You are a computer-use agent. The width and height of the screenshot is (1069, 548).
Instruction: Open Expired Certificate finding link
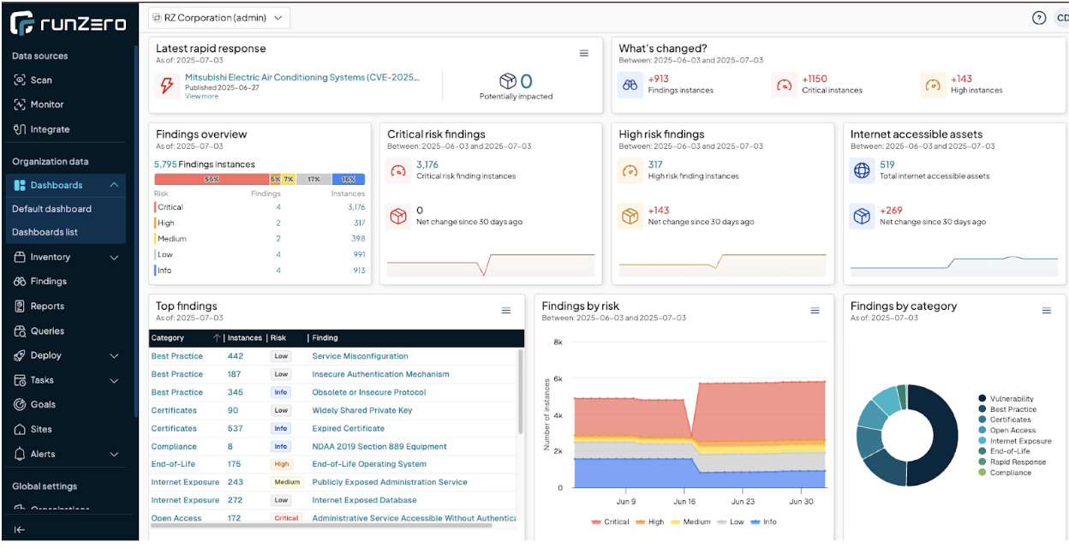coord(348,428)
